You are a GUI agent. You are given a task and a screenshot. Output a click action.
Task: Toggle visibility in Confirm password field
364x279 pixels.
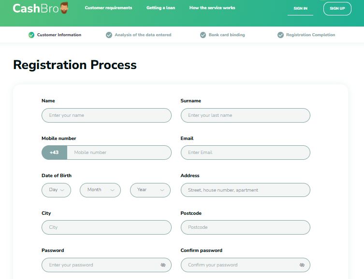[x=302, y=265]
